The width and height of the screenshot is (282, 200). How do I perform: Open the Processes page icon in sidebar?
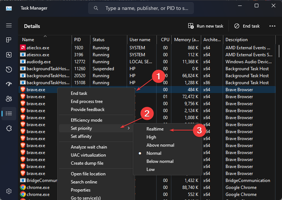tap(8, 40)
